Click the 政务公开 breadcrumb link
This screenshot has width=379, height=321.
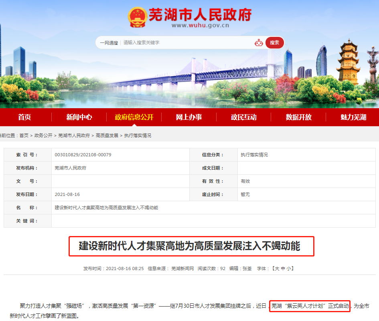(43, 136)
